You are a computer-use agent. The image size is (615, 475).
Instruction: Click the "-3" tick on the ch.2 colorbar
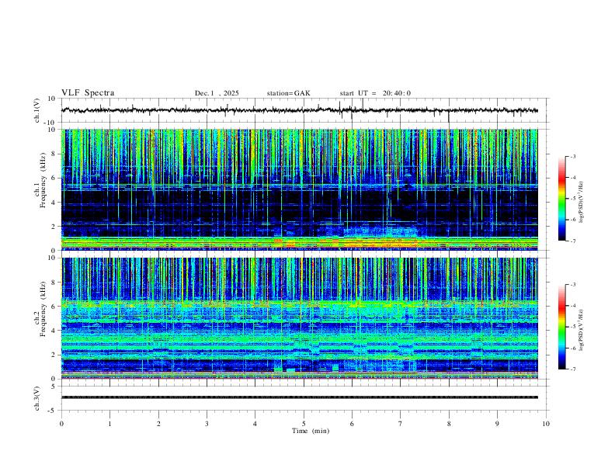(x=573, y=285)
